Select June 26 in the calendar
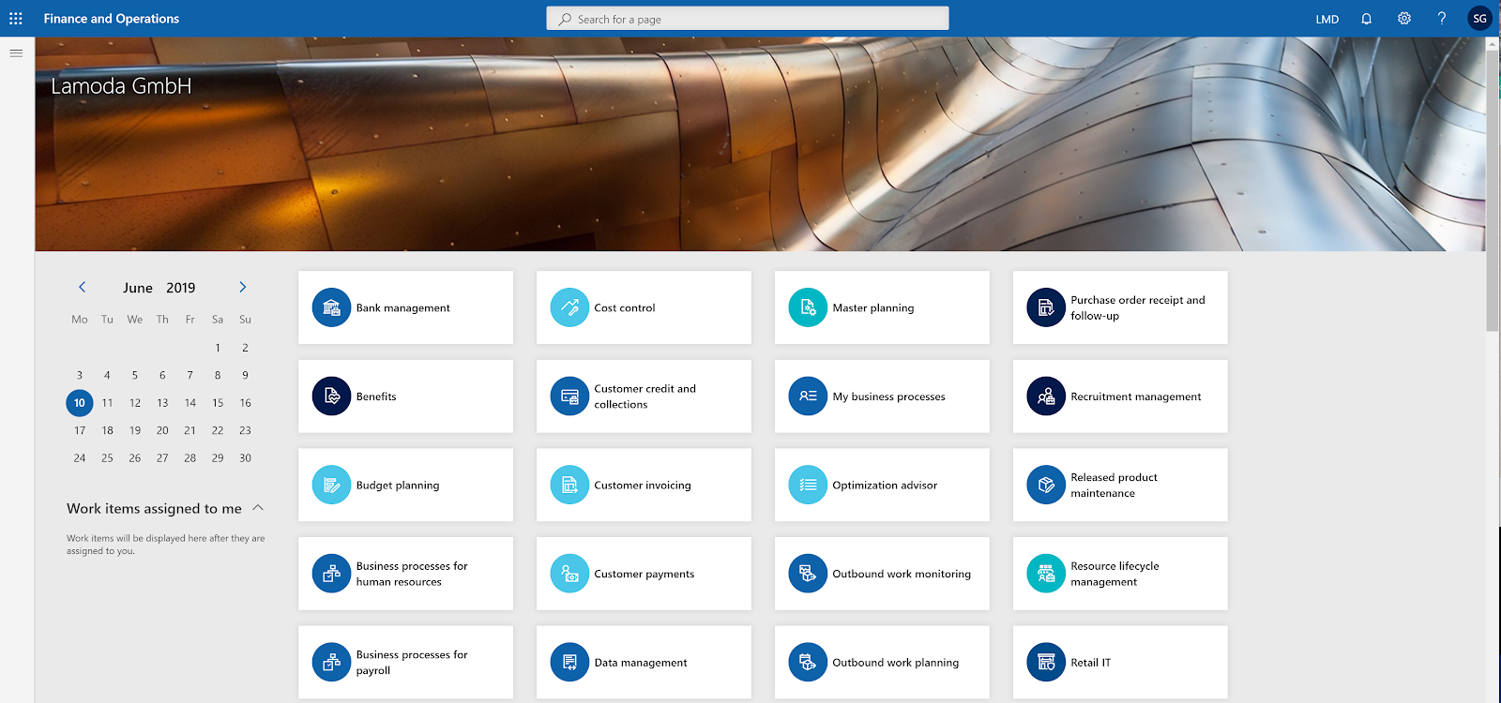The height and width of the screenshot is (703, 1501). pos(135,458)
